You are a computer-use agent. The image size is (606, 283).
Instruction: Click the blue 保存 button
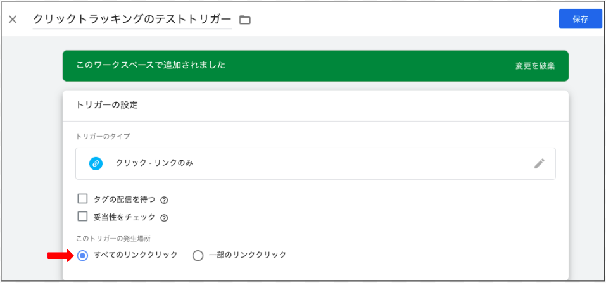pyautogui.click(x=581, y=20)
